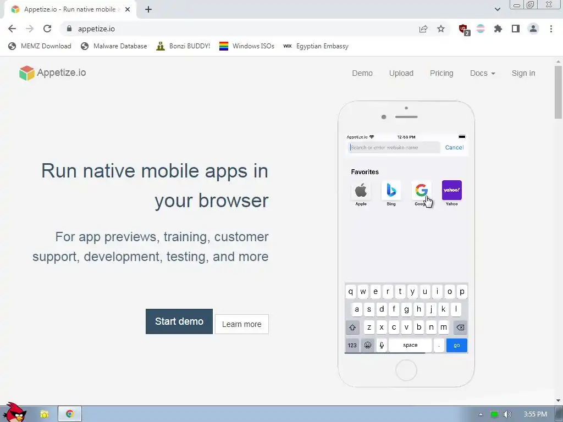Click the phone's search or website name field

coord(394,147)
